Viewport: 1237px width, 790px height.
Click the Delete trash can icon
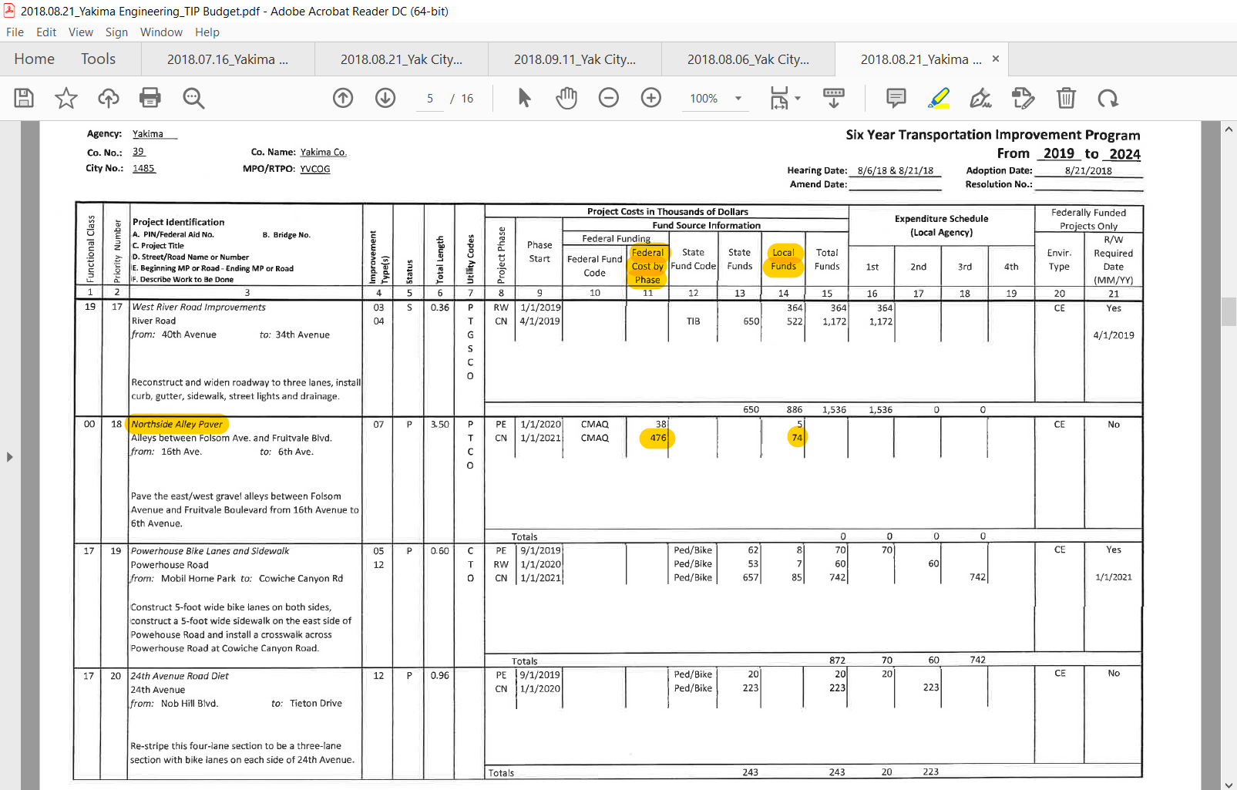1066,98
